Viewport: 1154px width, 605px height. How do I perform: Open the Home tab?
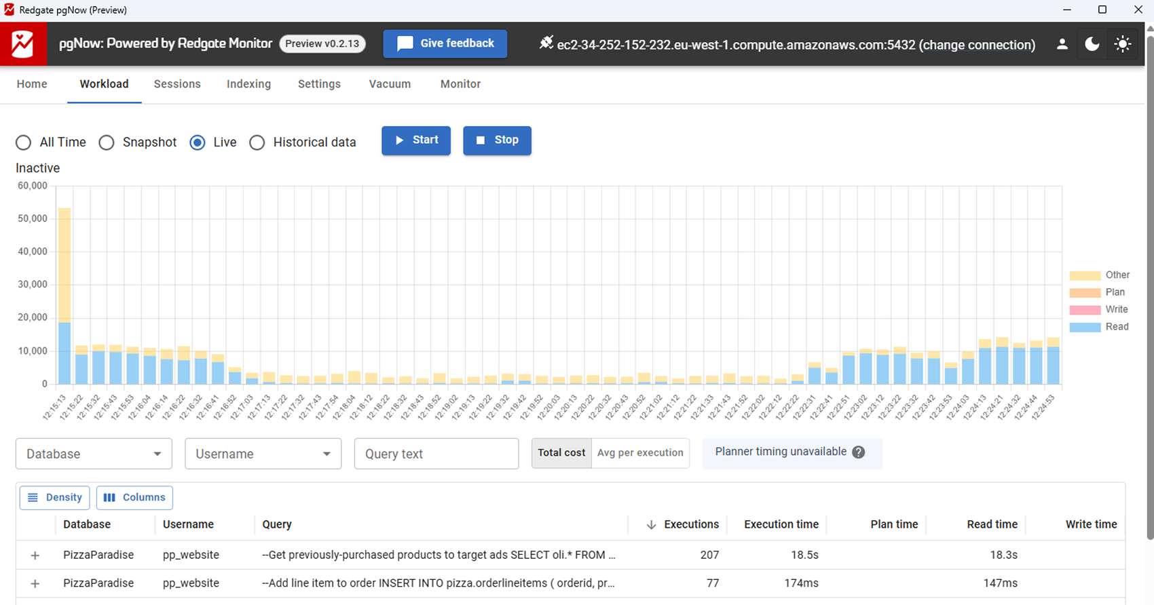32,84
